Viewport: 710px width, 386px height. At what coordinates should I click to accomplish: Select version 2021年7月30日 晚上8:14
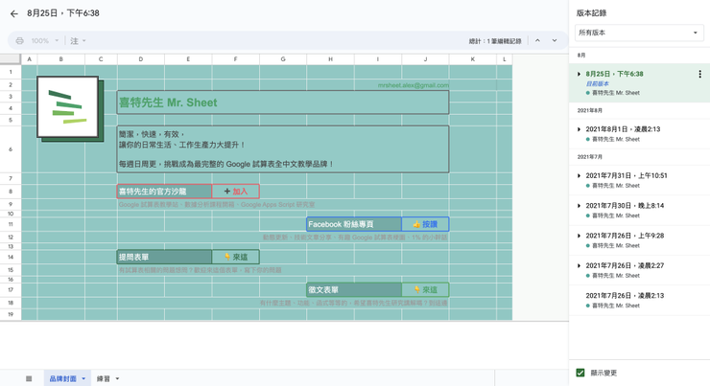[x=639, y=210]
